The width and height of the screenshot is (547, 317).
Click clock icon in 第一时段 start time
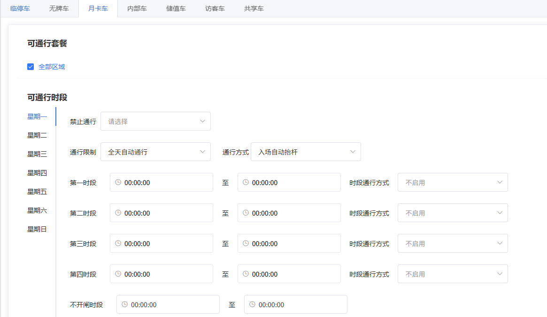pos(118,182)
